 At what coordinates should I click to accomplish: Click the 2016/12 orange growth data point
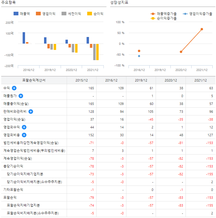tap(139, 51)
